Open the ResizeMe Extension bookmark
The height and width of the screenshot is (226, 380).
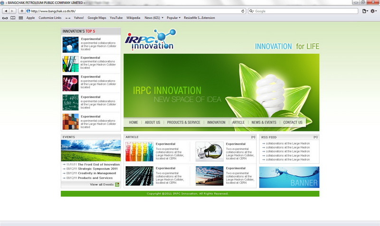click(199, 18)
